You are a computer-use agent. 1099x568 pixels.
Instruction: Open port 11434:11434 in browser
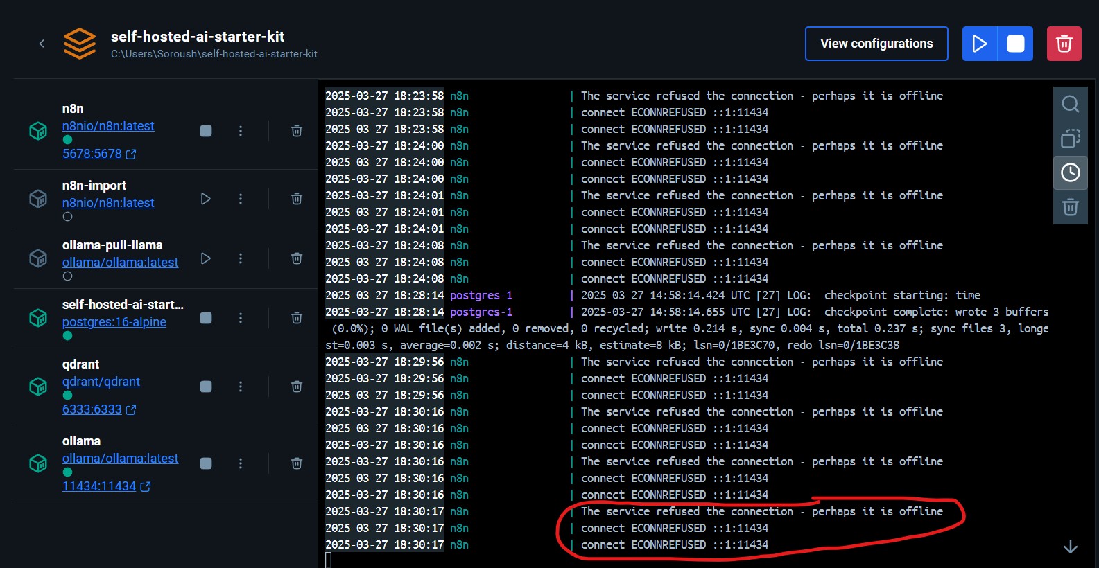106,486
